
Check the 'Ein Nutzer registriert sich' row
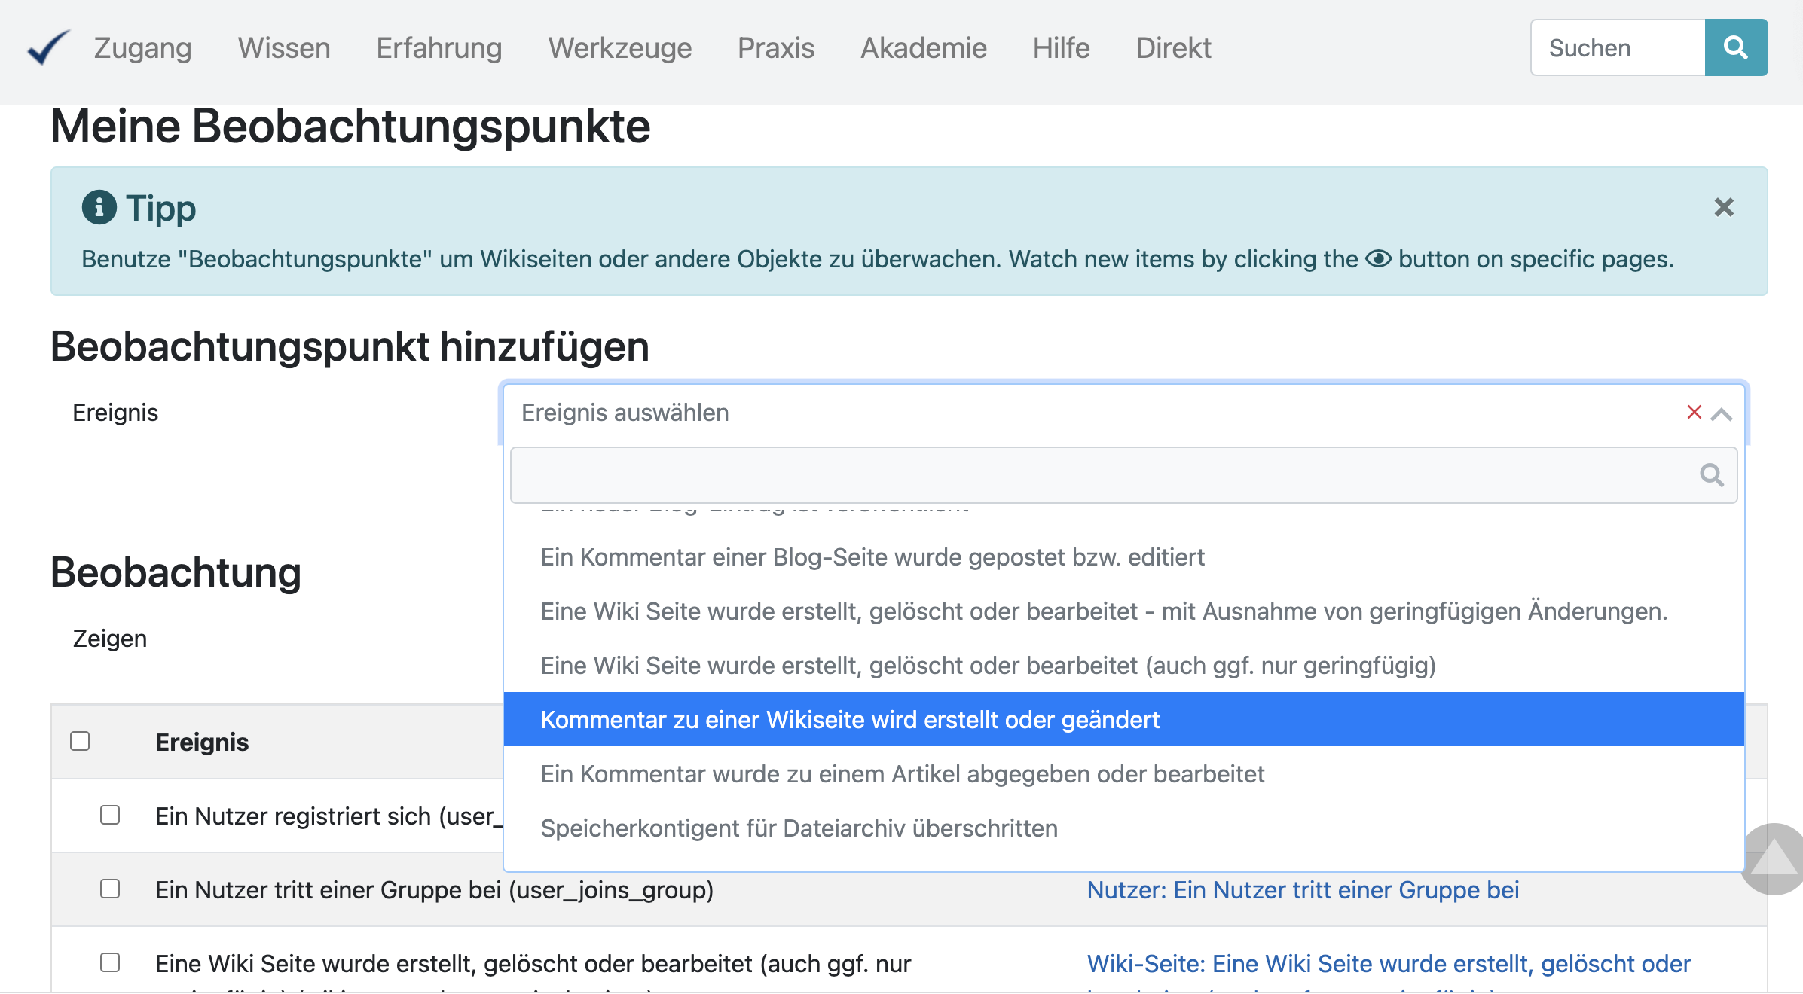pyautogui.click(x=110, y=816)
